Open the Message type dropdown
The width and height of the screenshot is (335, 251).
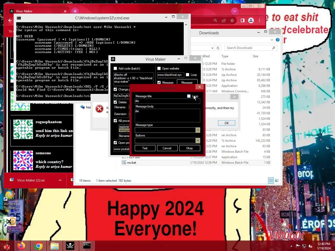pos(198,130)
